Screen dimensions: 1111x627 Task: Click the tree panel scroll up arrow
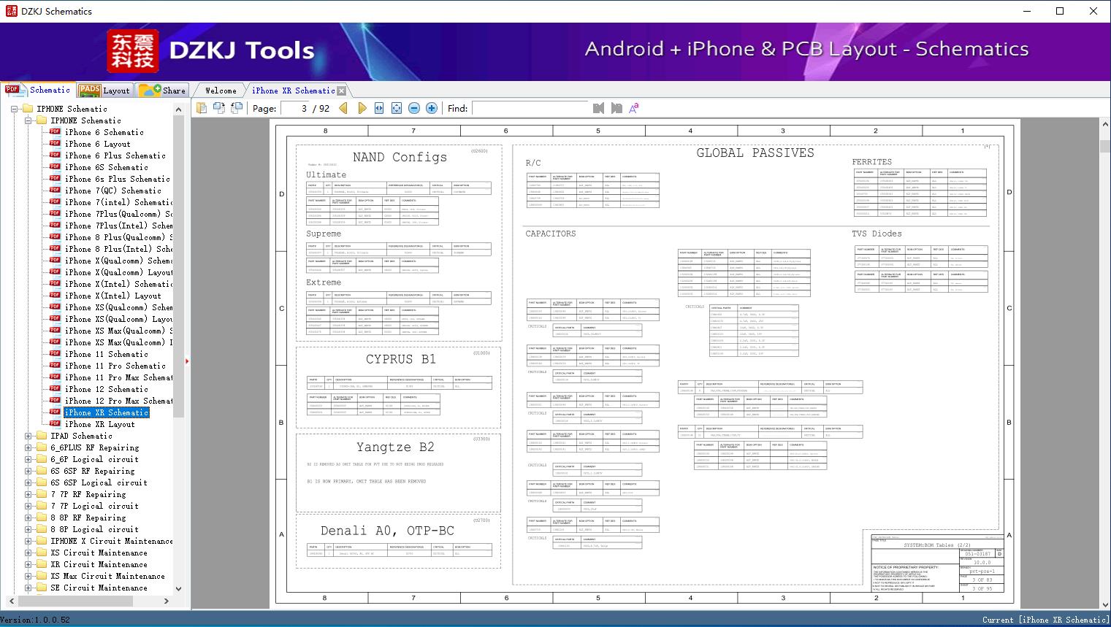178,109
